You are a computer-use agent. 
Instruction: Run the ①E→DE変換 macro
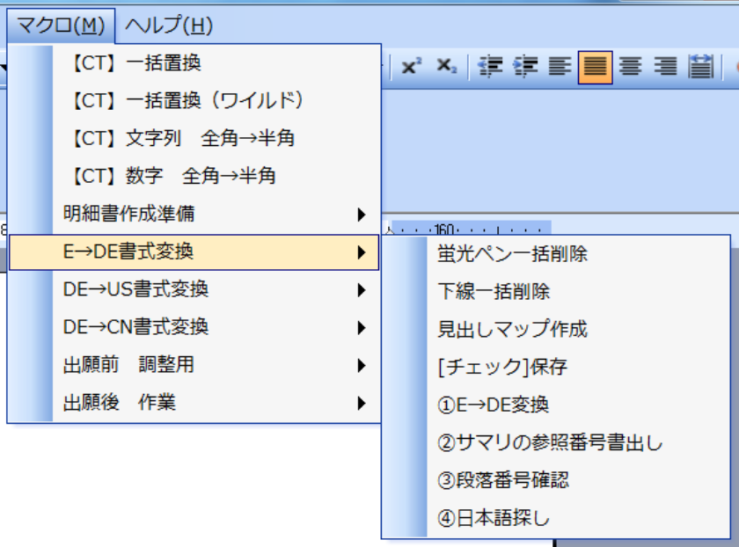click(x=493, y=405)
